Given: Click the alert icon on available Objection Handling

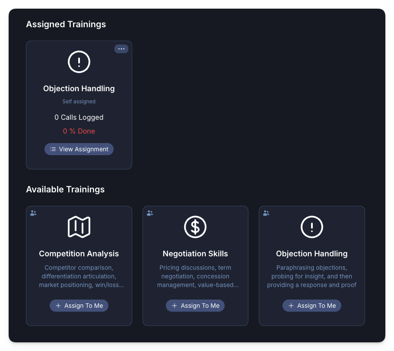Looking at the screenshot, I should pos(312,227).
